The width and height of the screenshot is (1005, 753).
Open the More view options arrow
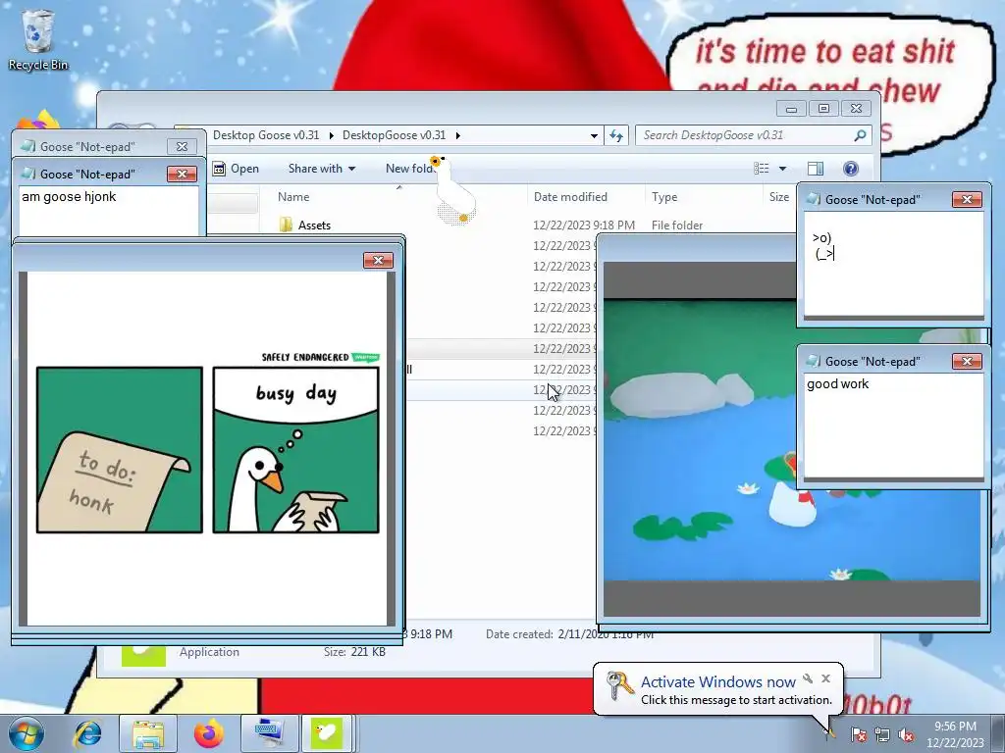(782, 169)
